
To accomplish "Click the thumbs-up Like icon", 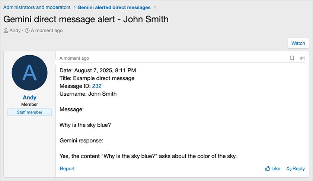I will 268,168.
